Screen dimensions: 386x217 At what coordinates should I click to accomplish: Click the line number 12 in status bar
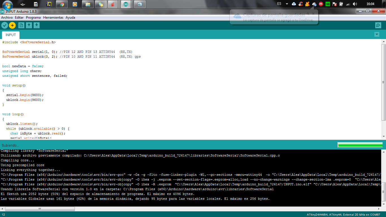3,215
